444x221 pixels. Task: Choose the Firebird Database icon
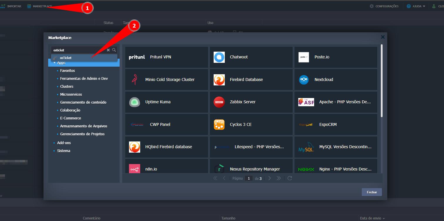click(x=219, y=80)
